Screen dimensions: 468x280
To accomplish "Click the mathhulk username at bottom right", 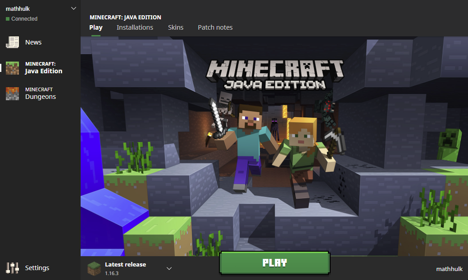I will [x=449, y=269].
